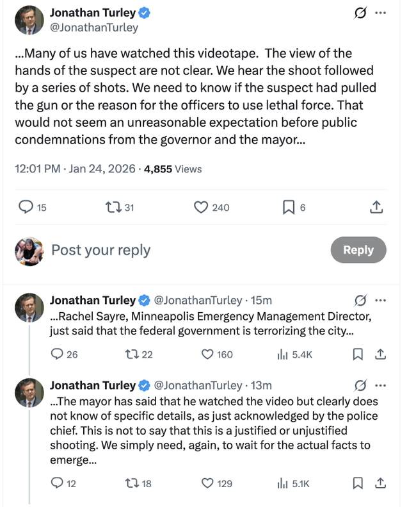This screenshot has width=416, height=507.
Task: Share the main post via share icon
Action: pos(376,207)
